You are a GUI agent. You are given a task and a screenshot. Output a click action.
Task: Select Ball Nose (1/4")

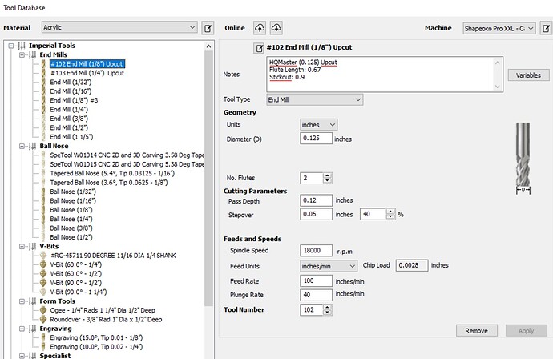[71, 219]
